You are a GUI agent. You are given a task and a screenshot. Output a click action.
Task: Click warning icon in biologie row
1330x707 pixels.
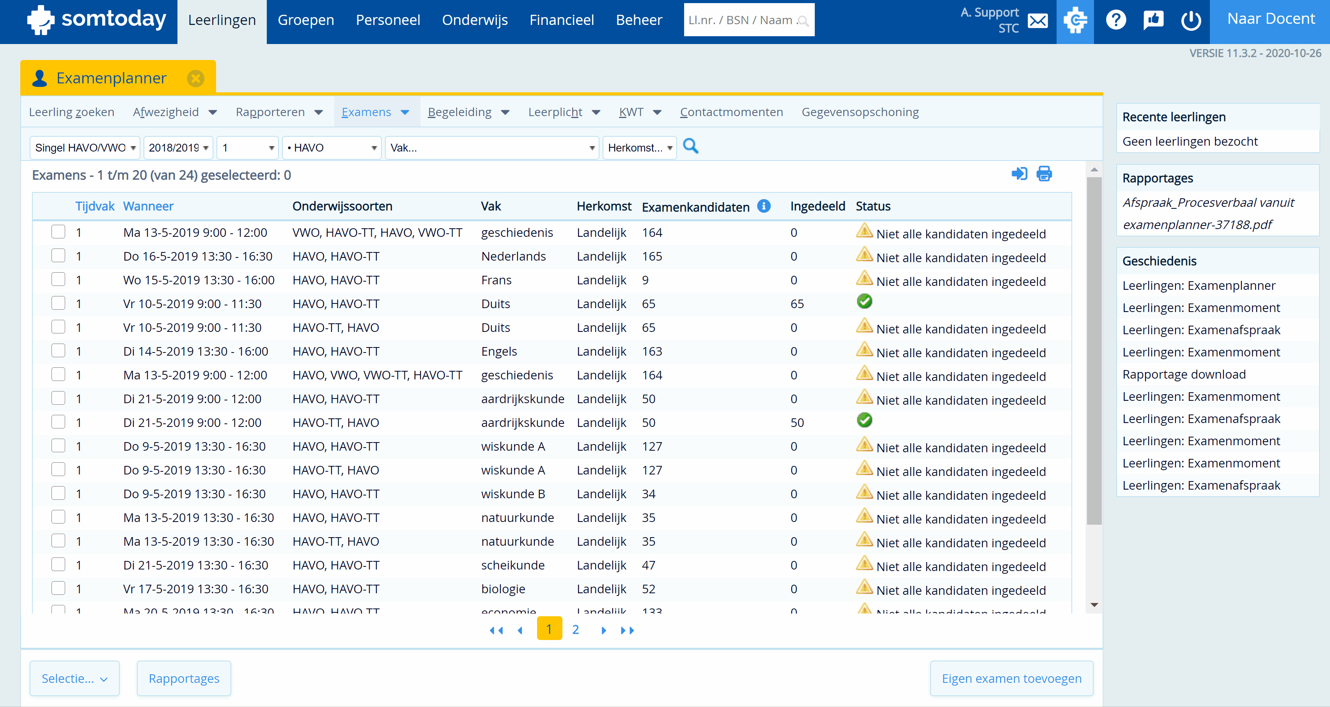[864, 587]
